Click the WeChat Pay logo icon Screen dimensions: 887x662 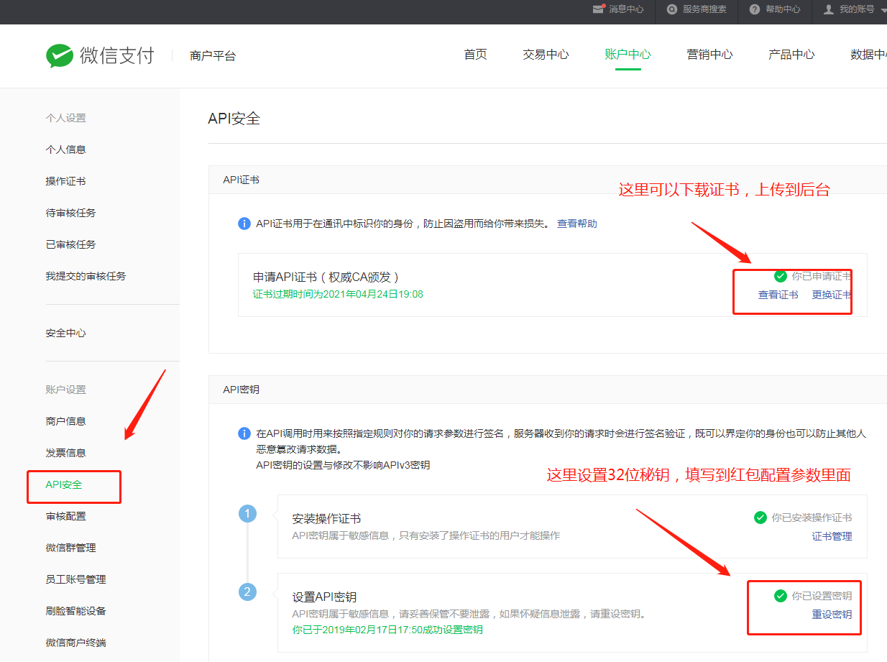click(60, 55)
